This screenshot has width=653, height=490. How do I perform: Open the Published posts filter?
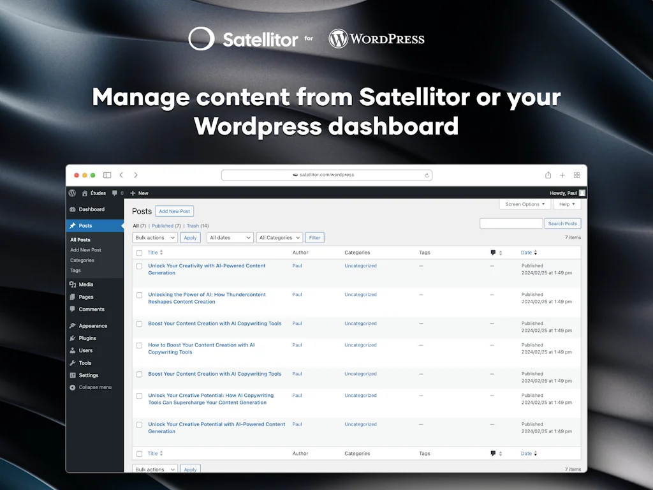(162, 226)
